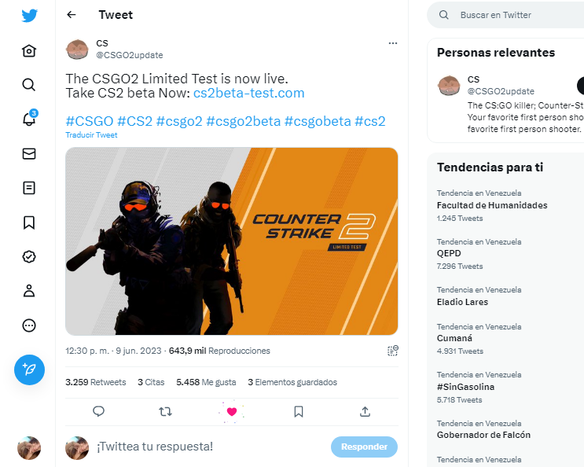The image size is (584, 467).
Task: Click the Responder button
Action: tap(364, 447)
